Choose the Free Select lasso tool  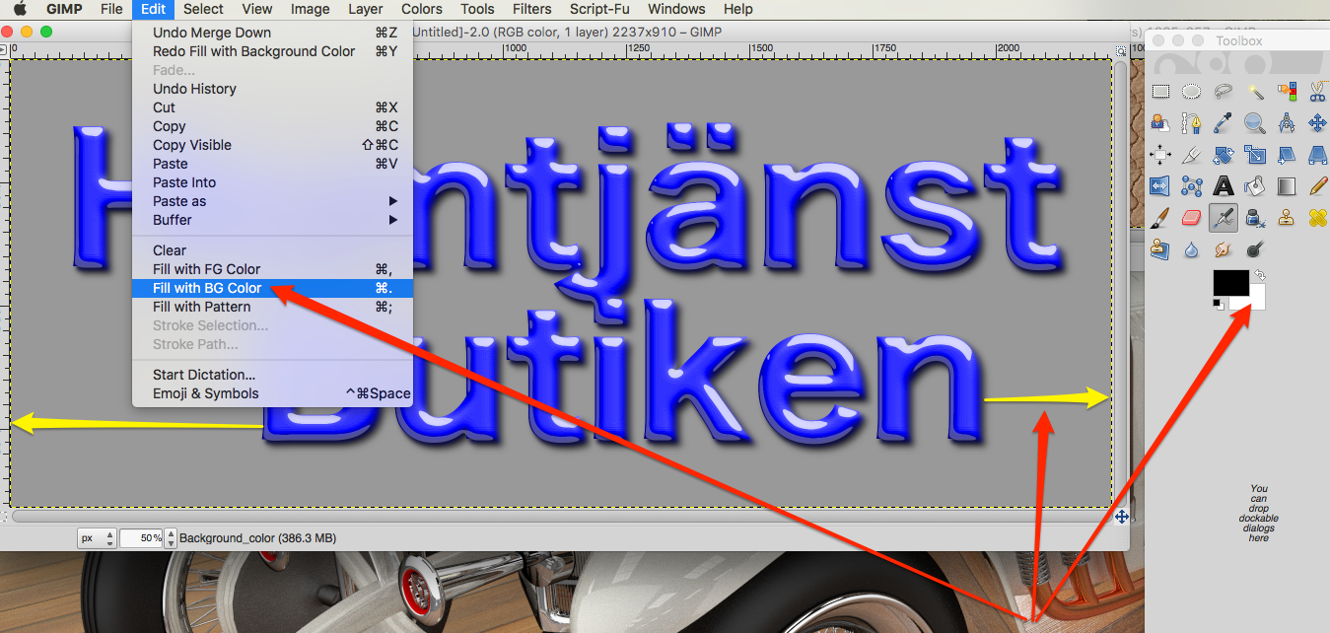click(x=1224, y=92)
